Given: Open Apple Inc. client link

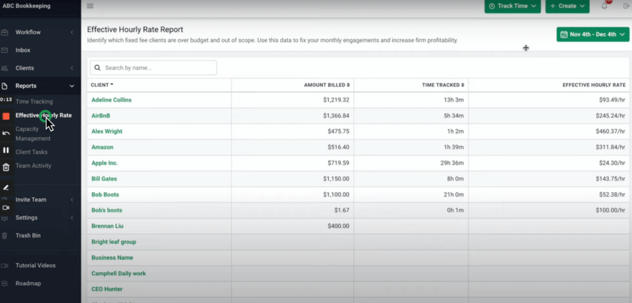Looking at the screenshot, I should [x=105, y=163].
